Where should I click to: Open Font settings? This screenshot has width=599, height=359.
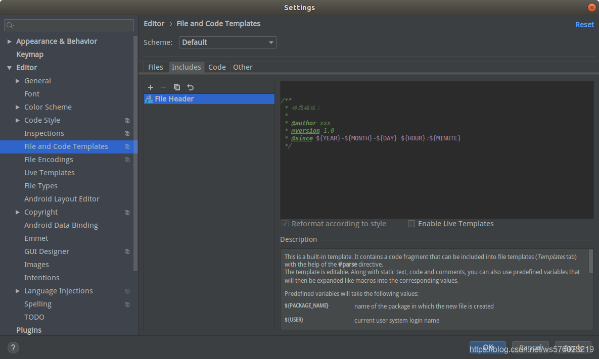[32, 94]
